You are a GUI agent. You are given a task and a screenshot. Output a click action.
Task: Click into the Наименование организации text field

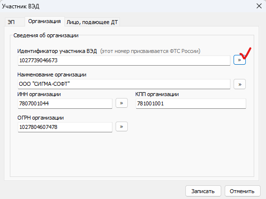click(124, 84)
